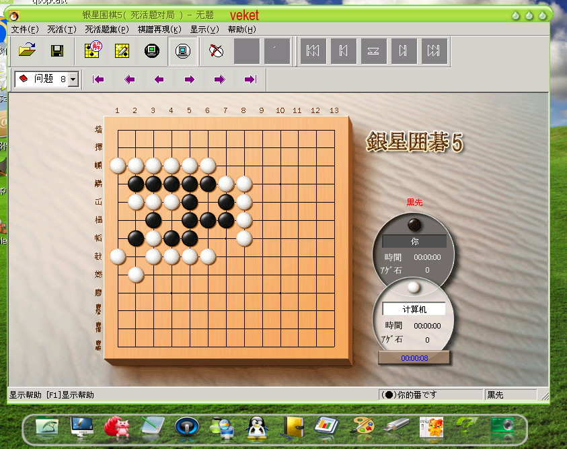Show the problem solution with 解 icon
The width and height of the screenshot is (567, 449).
pos(93,50)
